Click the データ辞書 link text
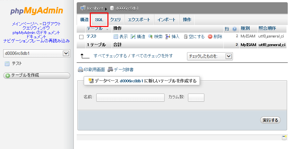This screenshot has width=290, height=149. pyautogui.click(x=124, y=70)
